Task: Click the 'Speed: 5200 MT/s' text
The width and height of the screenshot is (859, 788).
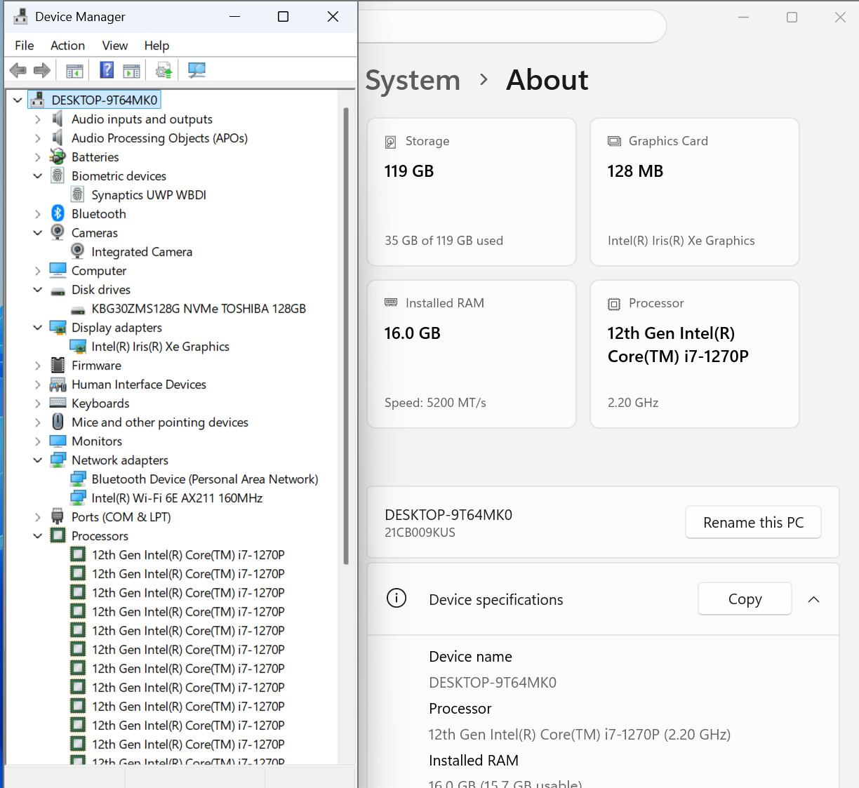Action: [x=435, y=403]
